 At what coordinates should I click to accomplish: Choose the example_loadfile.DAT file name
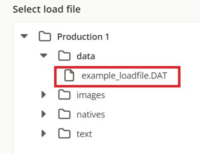point(124,76)
